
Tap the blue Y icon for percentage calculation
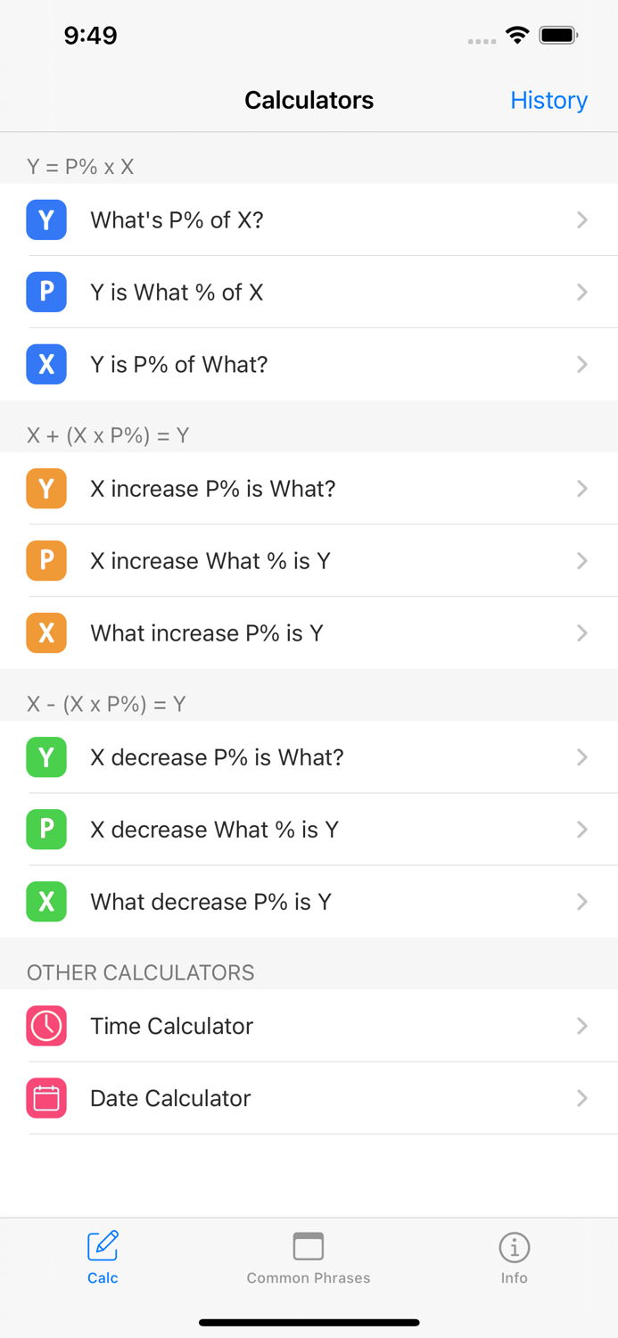tap(46, 219)
